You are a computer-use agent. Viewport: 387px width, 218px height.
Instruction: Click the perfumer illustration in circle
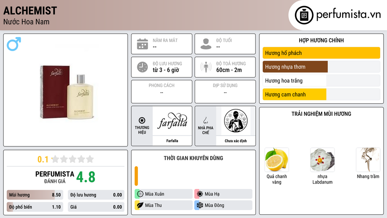(x=236, y=121)
